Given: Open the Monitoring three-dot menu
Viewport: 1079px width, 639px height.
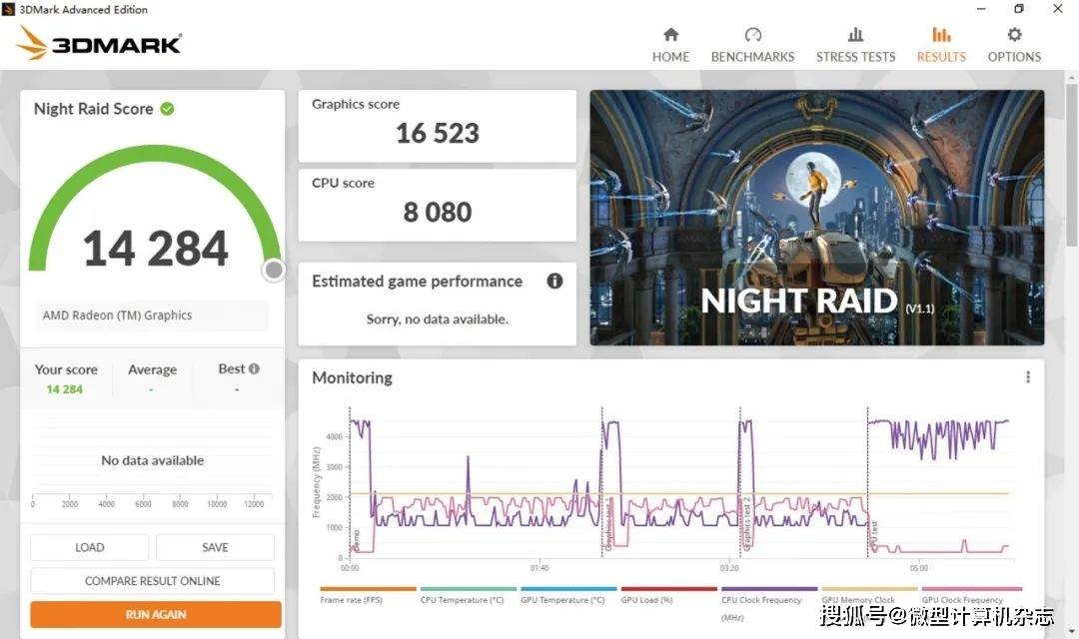Looking at the screenshot, I should (x=1027, y=377).
